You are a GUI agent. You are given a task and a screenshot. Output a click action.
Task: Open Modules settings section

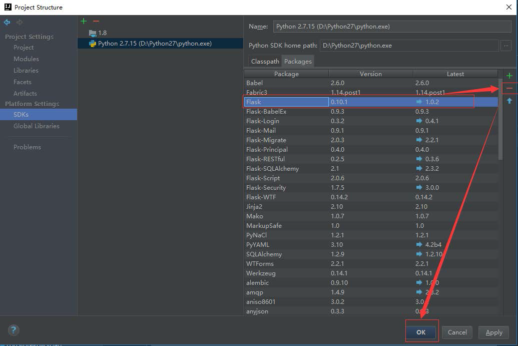[x=26, y=59]
